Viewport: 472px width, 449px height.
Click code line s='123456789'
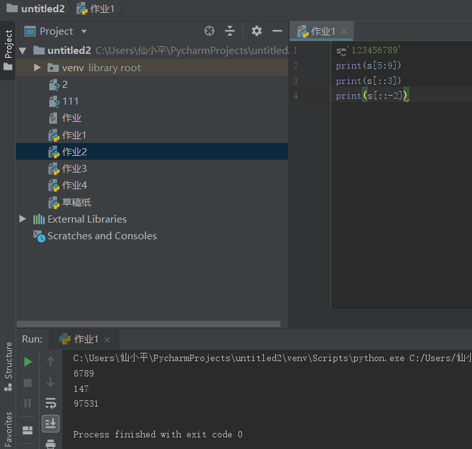(x=368, y=50)
